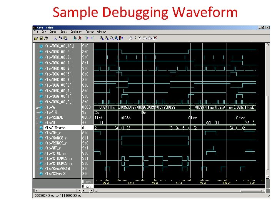
Task: Select the /tb/X_OE_n signal name
Action: click(55, 153)
